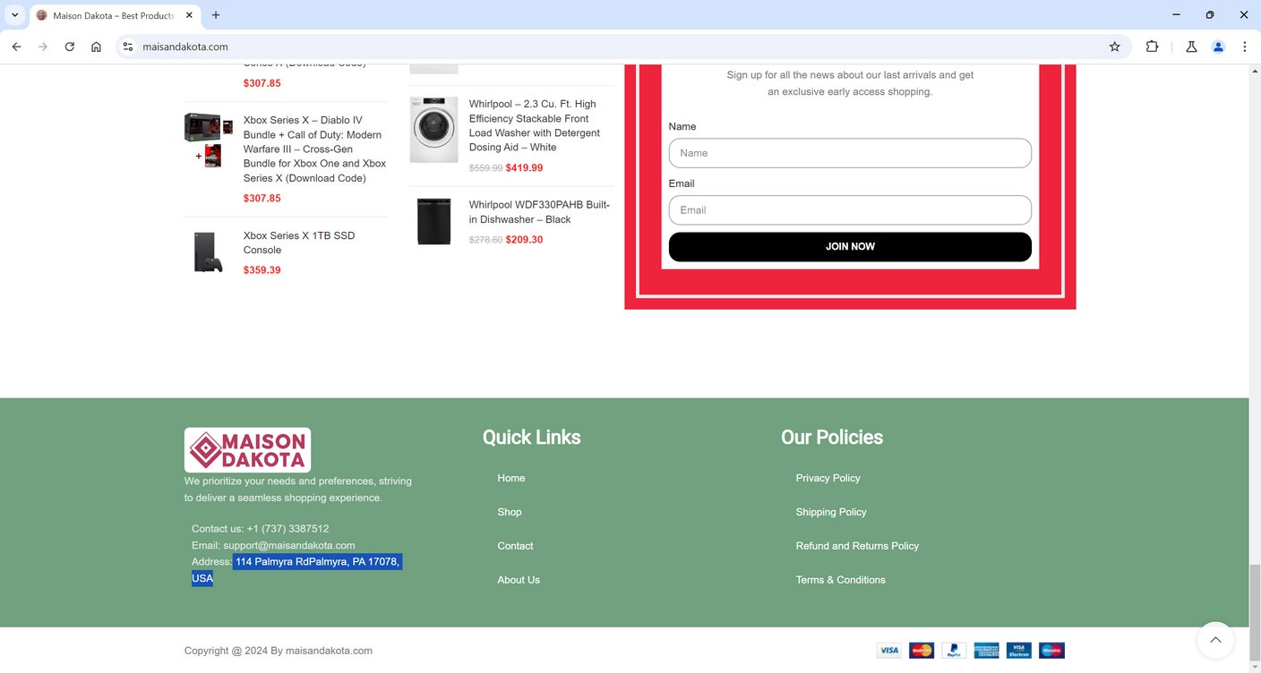Click the Visa payment icon
This screenshot has height=673, width=1261.
(x=888, y=651)
